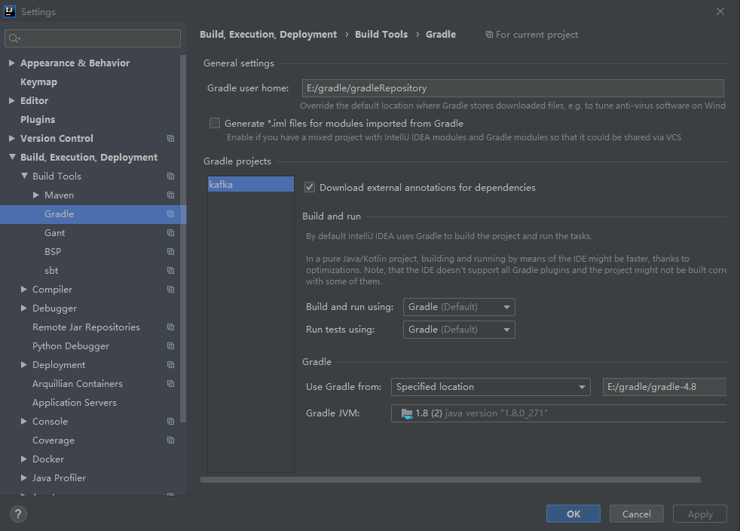
Task: Click the project-level icon beside Maven
Action: [170, 195]
